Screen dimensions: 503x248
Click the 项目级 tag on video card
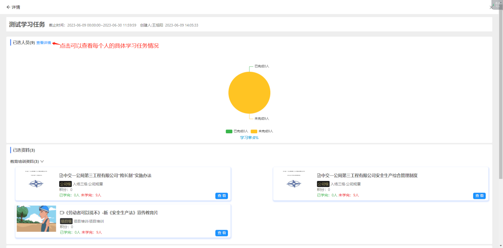click(x=66, y=221)
